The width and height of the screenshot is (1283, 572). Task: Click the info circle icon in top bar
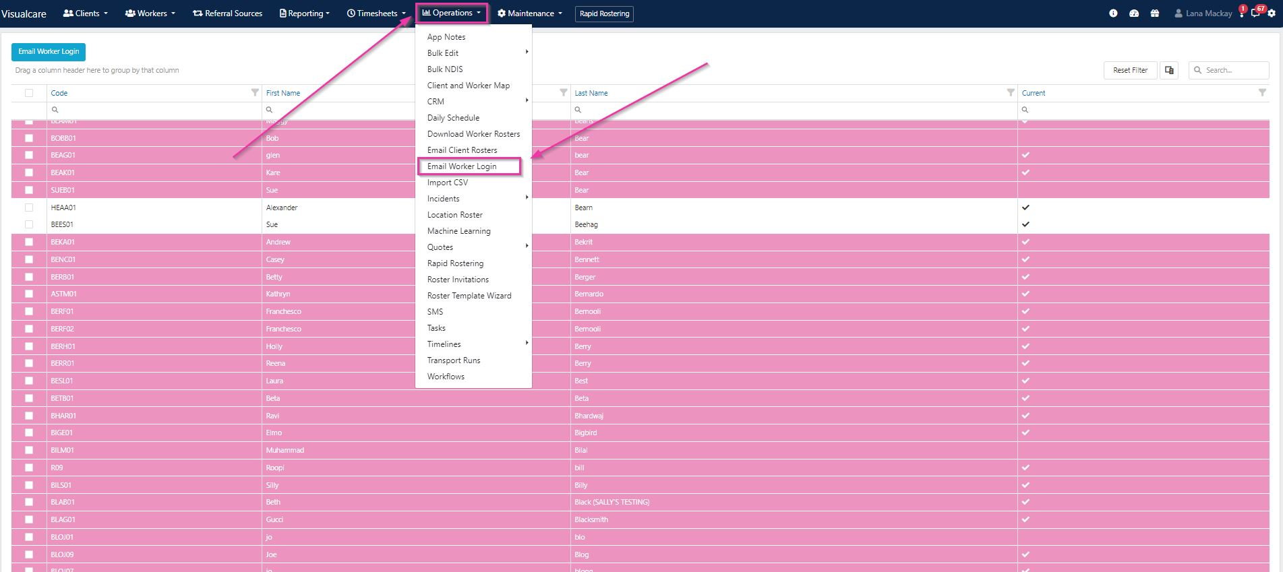pos(1113,13)
